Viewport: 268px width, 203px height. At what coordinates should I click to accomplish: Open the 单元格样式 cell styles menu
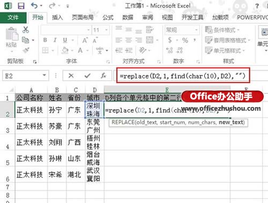coord(225,50)
